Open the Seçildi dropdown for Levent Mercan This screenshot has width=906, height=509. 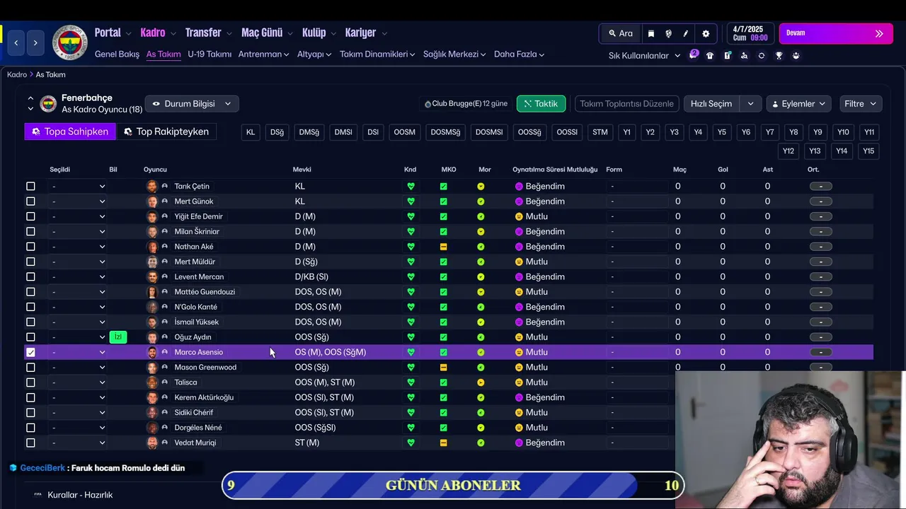(78, 277)
